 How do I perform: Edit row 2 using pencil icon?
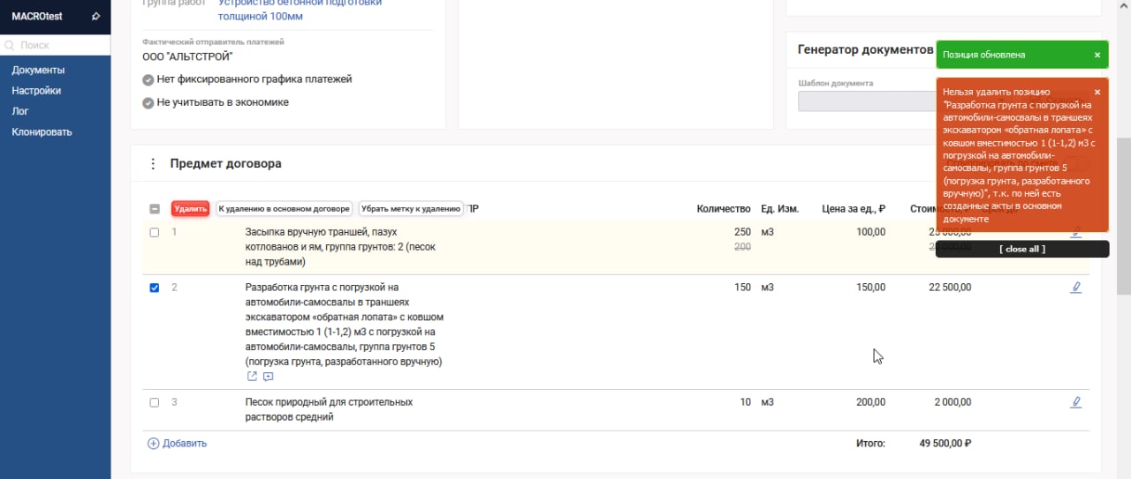click(1075, 288)
